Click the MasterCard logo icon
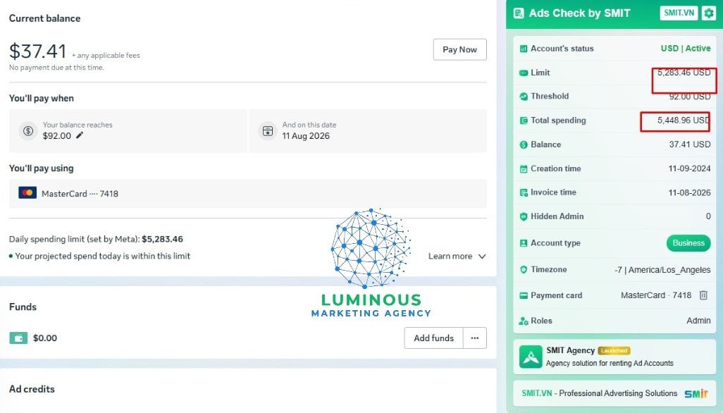Image resolution: width=723 pixels, height=413 pixels. point(27,192)
